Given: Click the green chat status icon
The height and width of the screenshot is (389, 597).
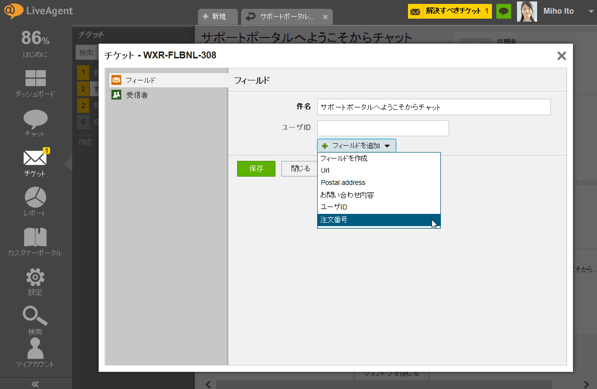Looking at the screenshot, I should (503, 11).
